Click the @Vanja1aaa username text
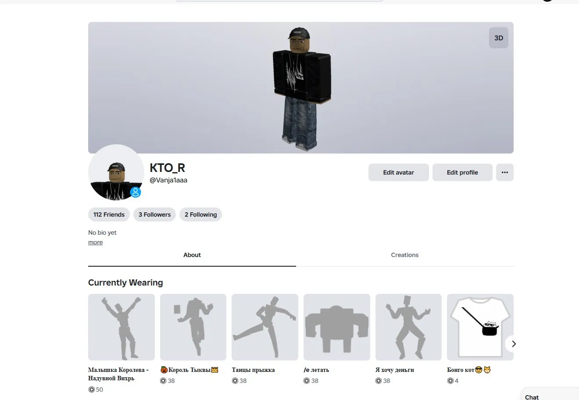The width and height of the screenshot is (579, 400). coord(168,180)
